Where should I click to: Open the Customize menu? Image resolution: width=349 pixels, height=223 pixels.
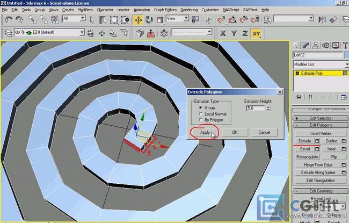[x=210, y=10]
